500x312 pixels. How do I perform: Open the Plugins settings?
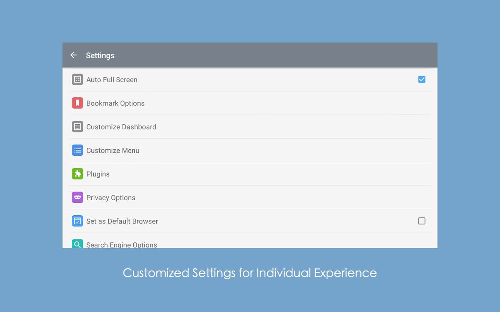(x=98, y=174)
